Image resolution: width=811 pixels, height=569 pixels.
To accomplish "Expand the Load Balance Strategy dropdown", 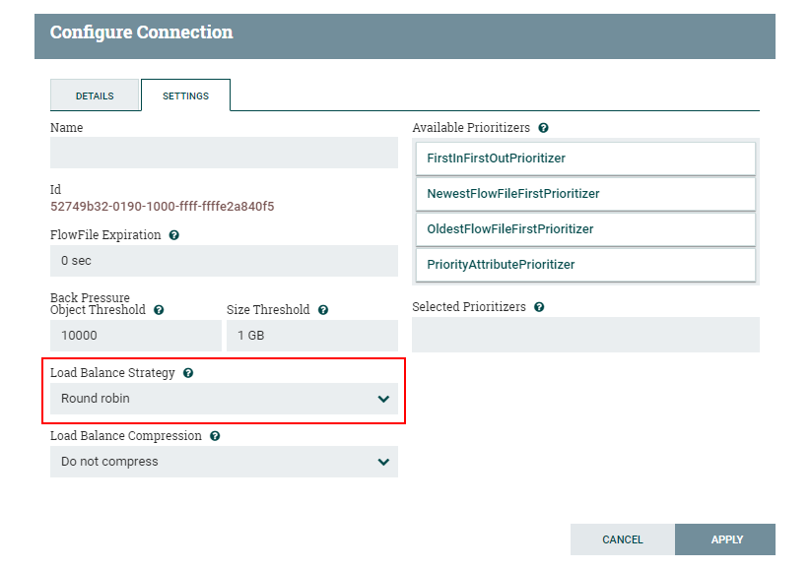I will tap(224, 399).
